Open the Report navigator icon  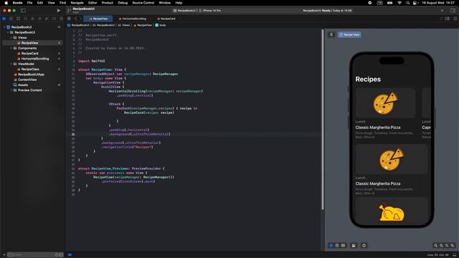(x=61, y=19)
